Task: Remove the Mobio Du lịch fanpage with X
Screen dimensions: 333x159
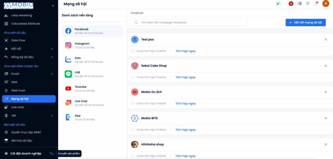Action: pyautogui.click(x=326, y=92)
